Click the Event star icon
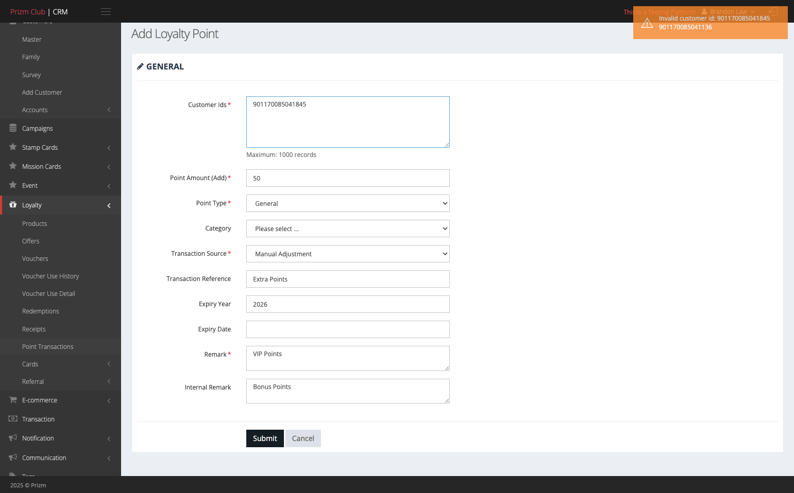This screenshot has width=794, height=493. 13,185
